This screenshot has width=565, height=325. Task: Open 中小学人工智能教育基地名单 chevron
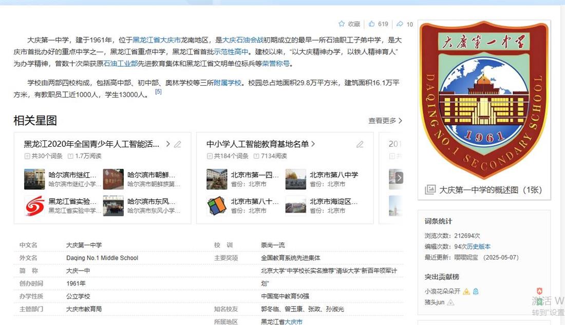pyautogui.click(x=313, y=144)
